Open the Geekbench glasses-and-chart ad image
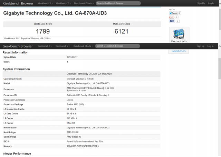Screen dimensions: 221x157 click(x=179, y=34)
